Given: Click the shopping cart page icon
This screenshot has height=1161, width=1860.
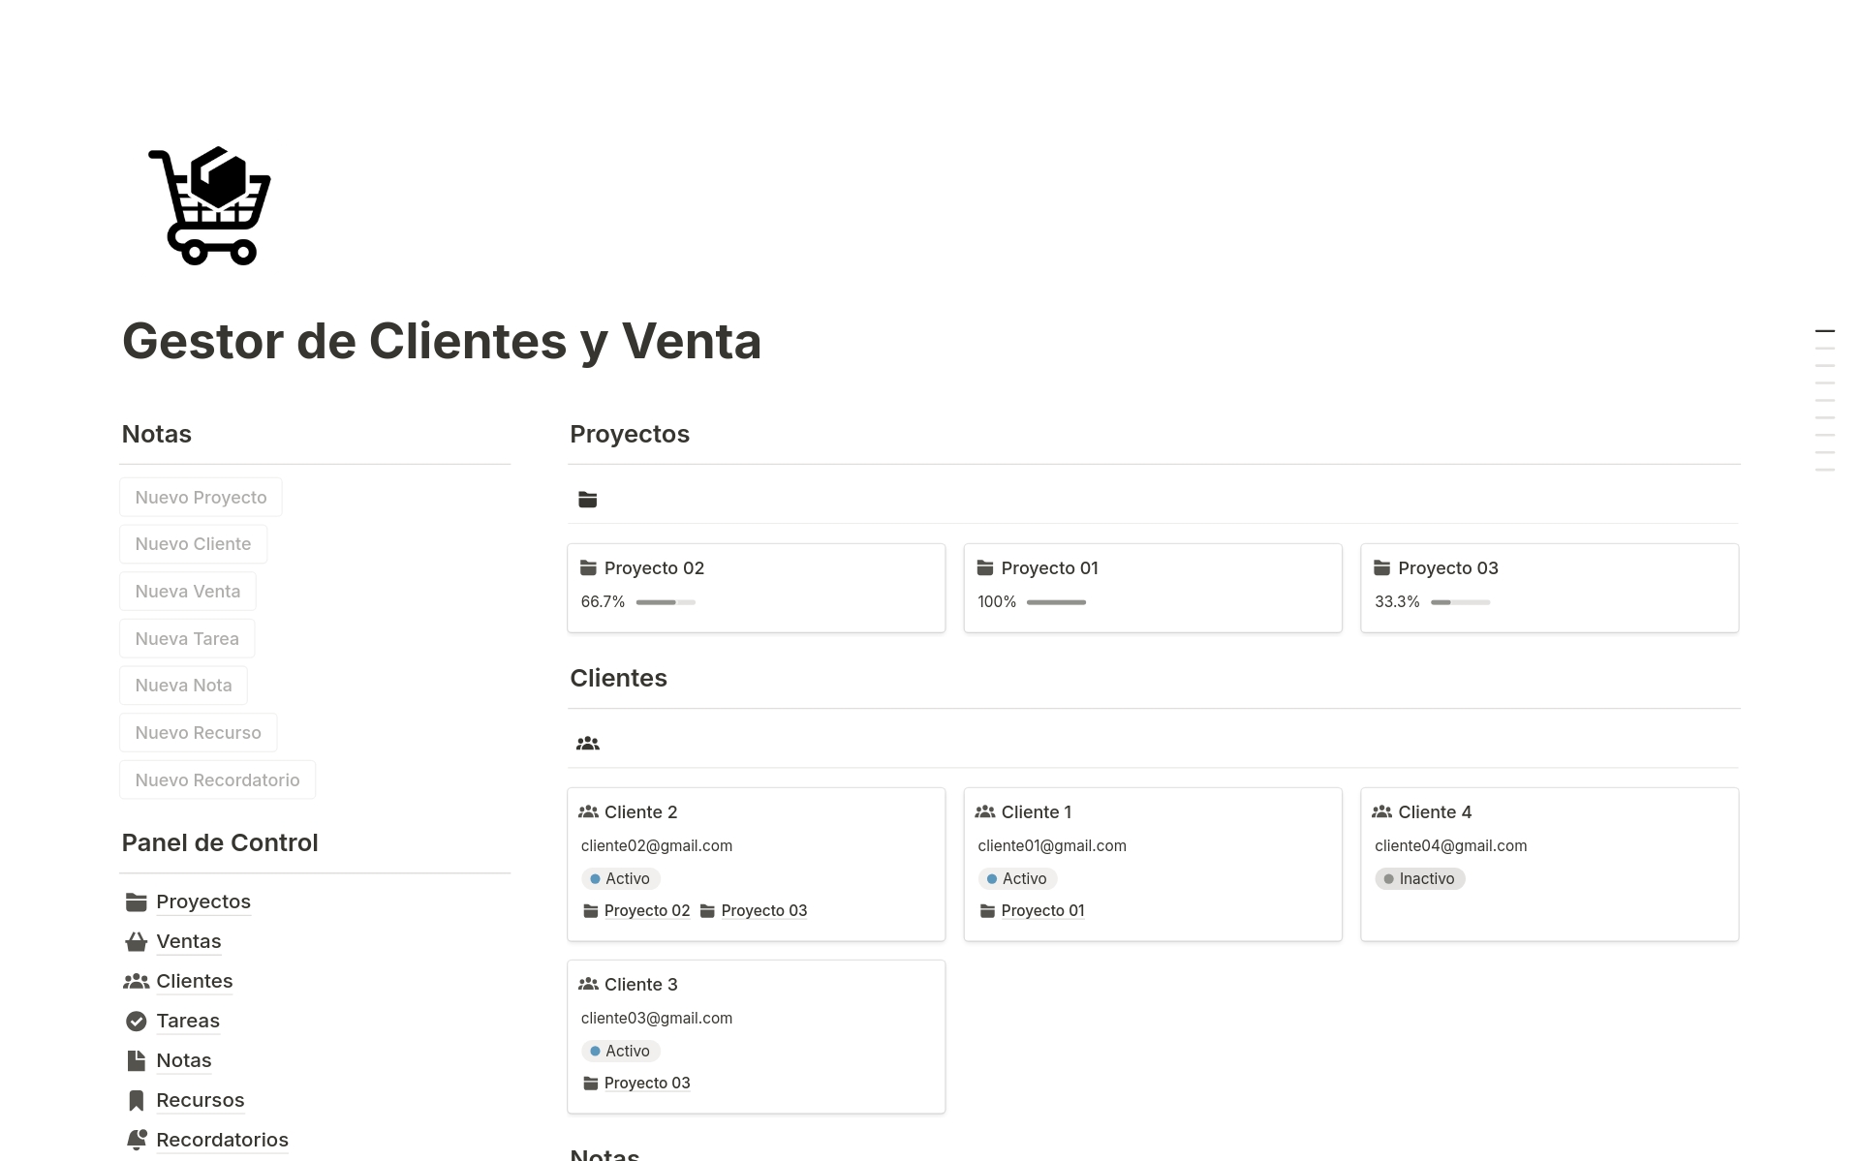Looking at the screenshot, I should pyautogui.click(x=208, y=205).
